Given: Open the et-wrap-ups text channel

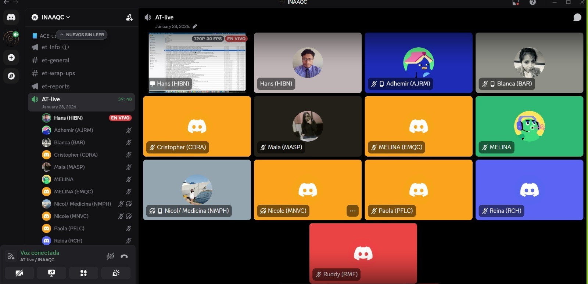Looking at the screenshot, I should (x=58, y=73).
